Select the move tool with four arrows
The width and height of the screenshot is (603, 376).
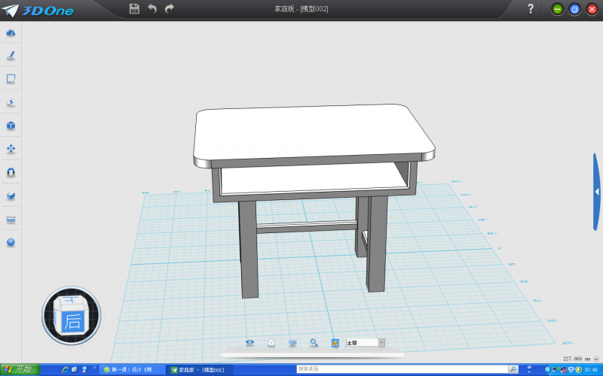pos(11,149)
